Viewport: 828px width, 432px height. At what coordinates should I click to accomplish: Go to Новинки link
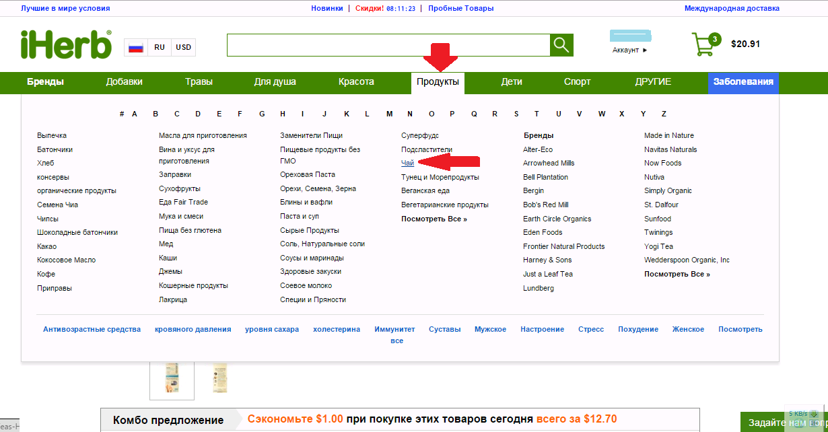pos(327,8)
